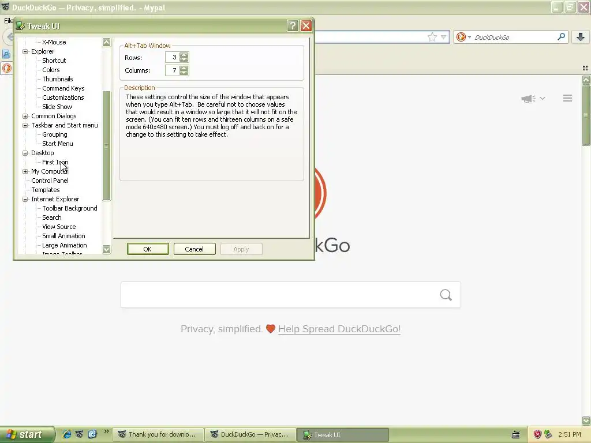Click the heart icon next to Privacy, simplified
The height and width of the screenshot is (443, 591).
(x=271, y=329)
